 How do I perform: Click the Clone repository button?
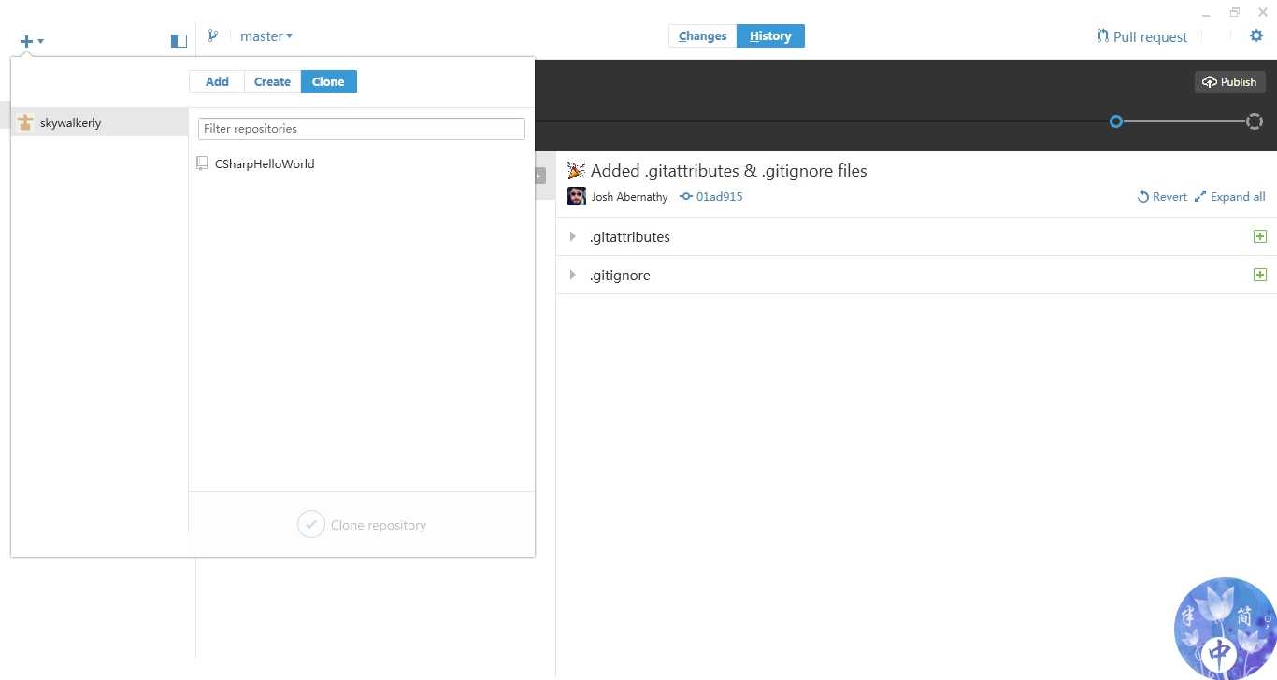[362, 525]
